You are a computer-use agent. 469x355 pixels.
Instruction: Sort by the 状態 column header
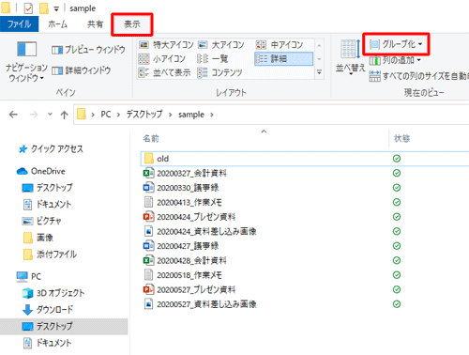click(x=401, y=138)
